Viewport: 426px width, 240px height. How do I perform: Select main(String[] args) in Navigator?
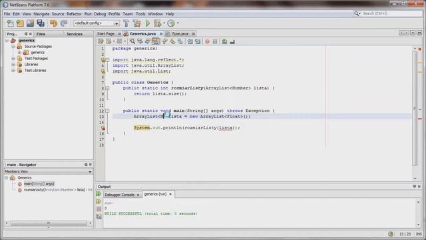tap(39, 184)
